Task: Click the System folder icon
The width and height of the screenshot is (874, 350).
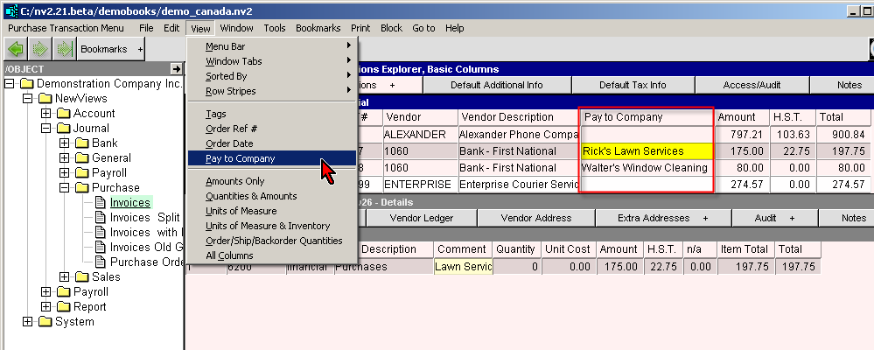Action: (44, 322)
